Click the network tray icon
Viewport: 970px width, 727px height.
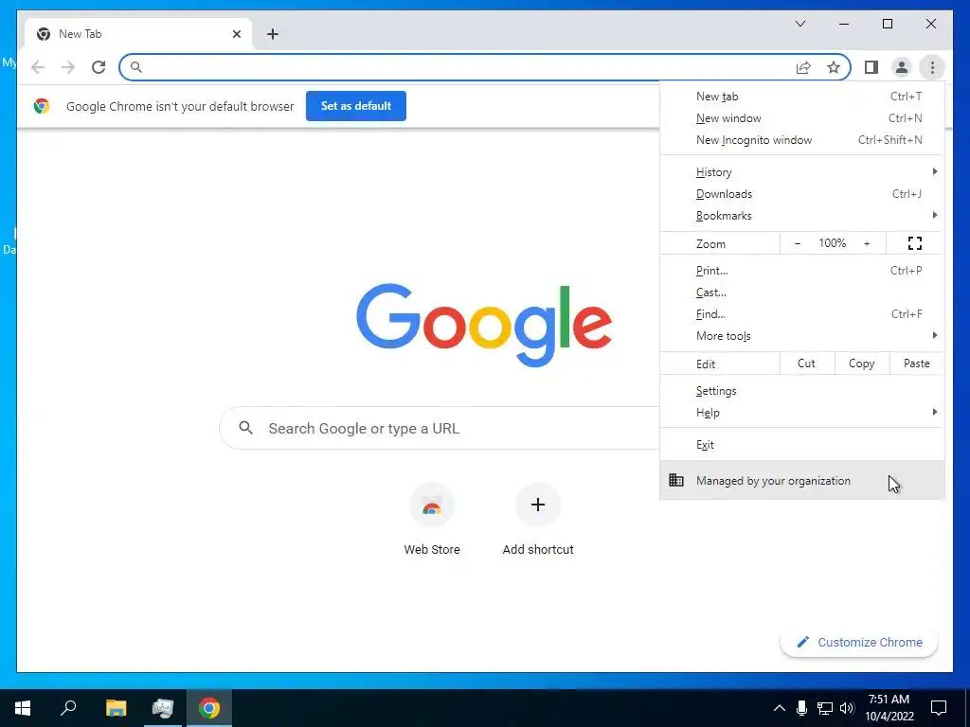825,708
